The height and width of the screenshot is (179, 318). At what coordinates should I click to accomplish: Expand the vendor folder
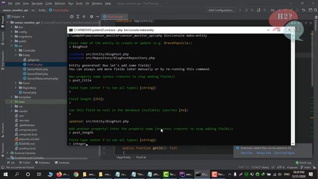click(11, 111)
